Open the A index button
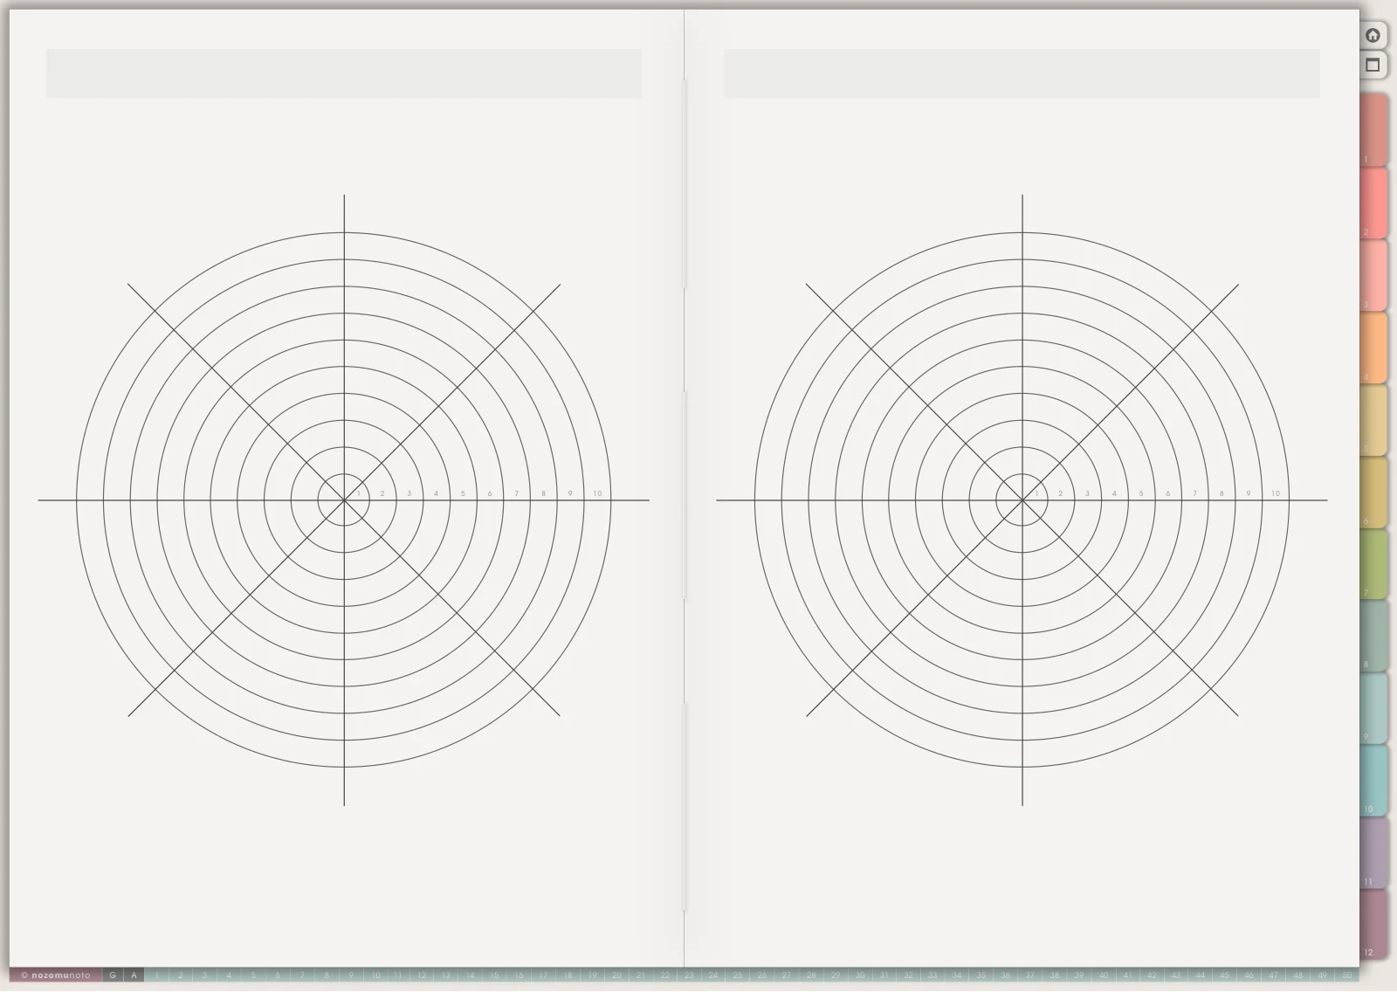The image size is (1397, 992). coord(134,975)
